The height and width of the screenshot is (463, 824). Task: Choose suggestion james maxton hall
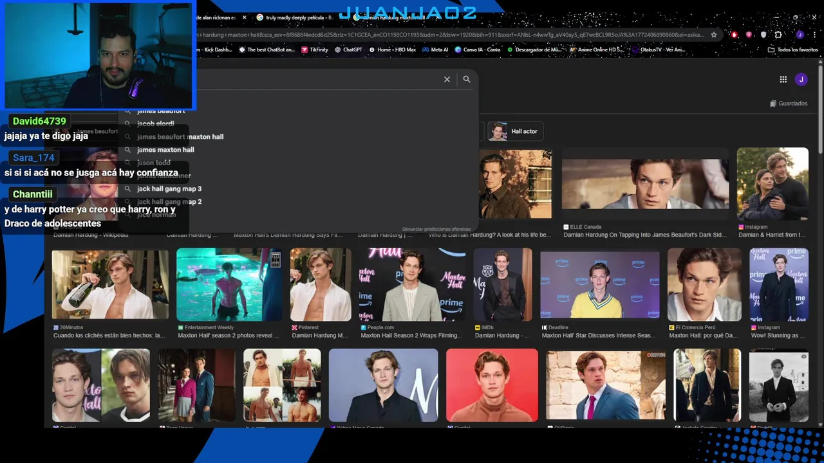[x=165, y=150]
